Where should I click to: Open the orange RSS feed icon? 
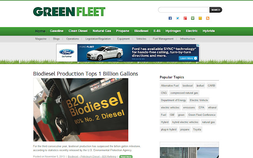208,18
